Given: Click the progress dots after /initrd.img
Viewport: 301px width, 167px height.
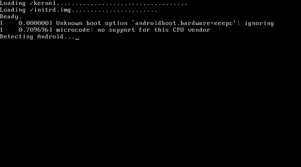Looking at the screenshot, I should point(115,11).
